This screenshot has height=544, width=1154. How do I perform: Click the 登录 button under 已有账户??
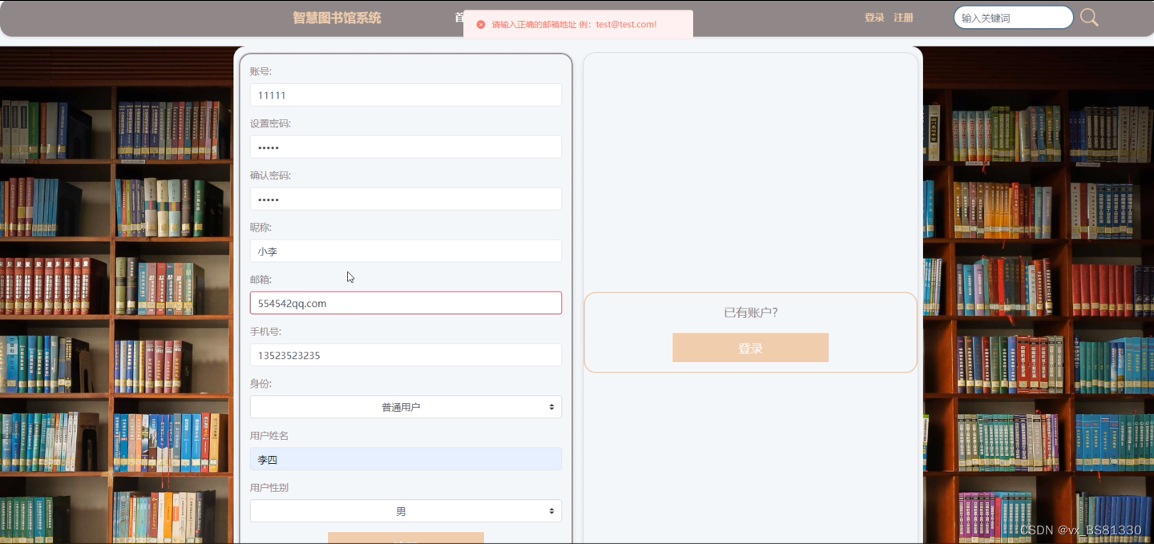[750, 348]
